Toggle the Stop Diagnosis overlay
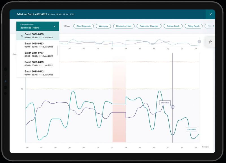 point(84,26)
